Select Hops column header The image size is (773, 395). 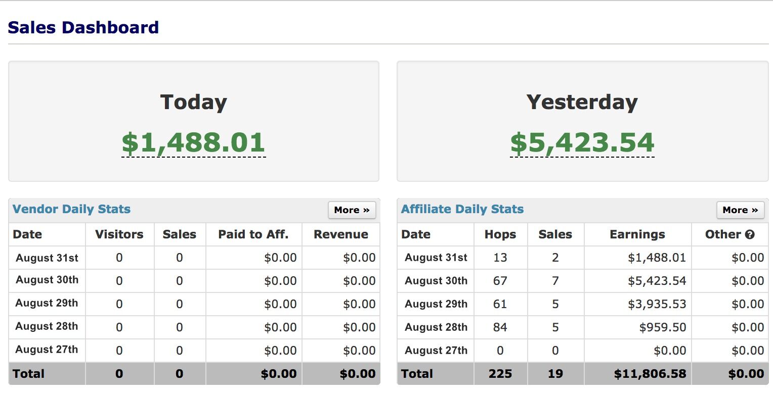click(500, 234)
